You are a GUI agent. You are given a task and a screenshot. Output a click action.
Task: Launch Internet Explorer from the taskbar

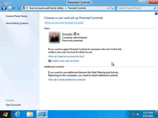point(18,114)
